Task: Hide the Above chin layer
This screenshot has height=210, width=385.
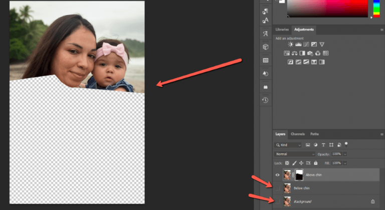Action: (277, 174)
